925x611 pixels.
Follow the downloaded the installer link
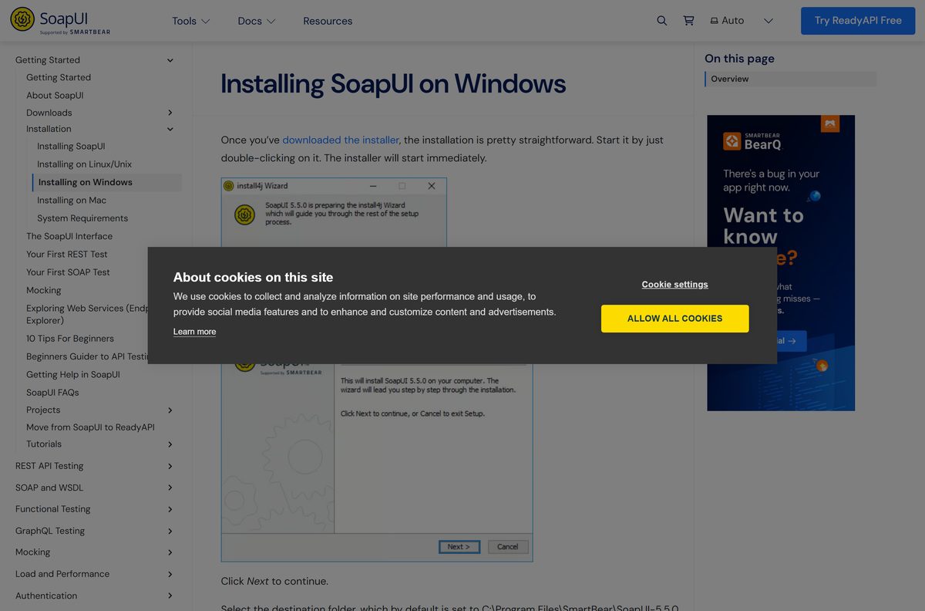pos(341,140)
